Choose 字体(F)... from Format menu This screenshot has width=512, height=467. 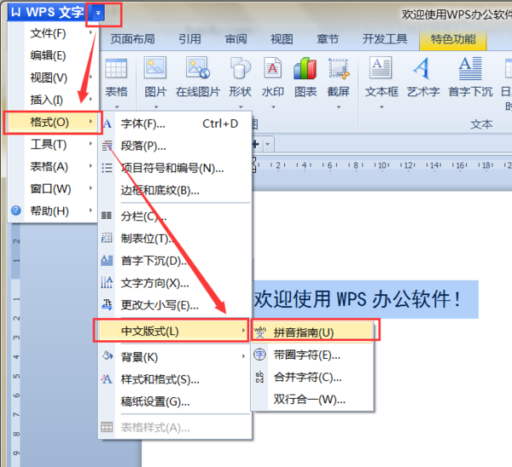[175, 124]
